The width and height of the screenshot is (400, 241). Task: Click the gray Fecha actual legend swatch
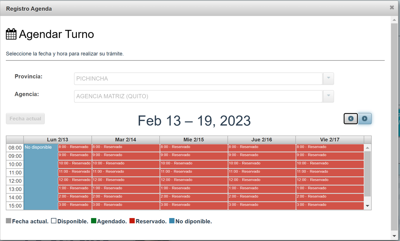pos(9,221)
